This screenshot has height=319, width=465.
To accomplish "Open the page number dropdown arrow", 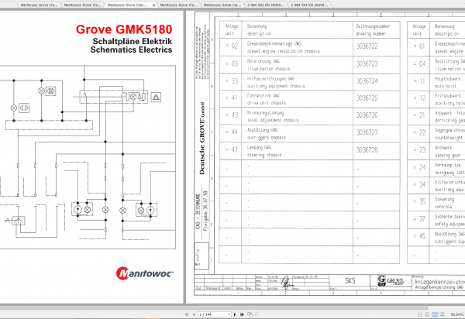I will 229,314.
